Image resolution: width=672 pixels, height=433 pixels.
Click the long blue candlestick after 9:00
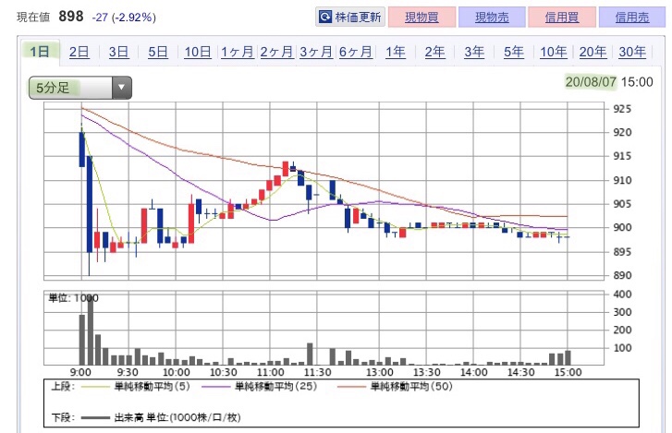(89, 204)
